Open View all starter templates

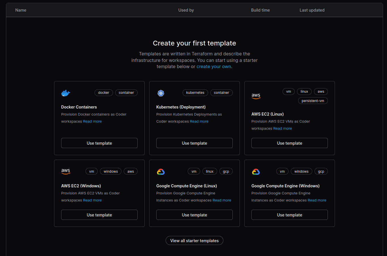(194, 240)
